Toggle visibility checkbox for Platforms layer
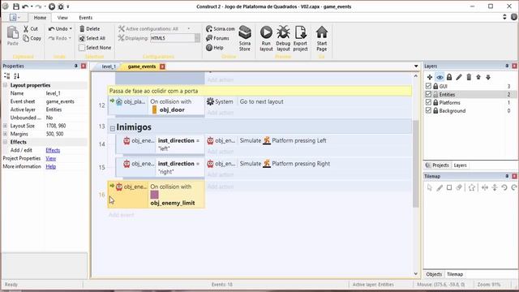The height and width of the screenshot is (292, 519). coord(428,102)
